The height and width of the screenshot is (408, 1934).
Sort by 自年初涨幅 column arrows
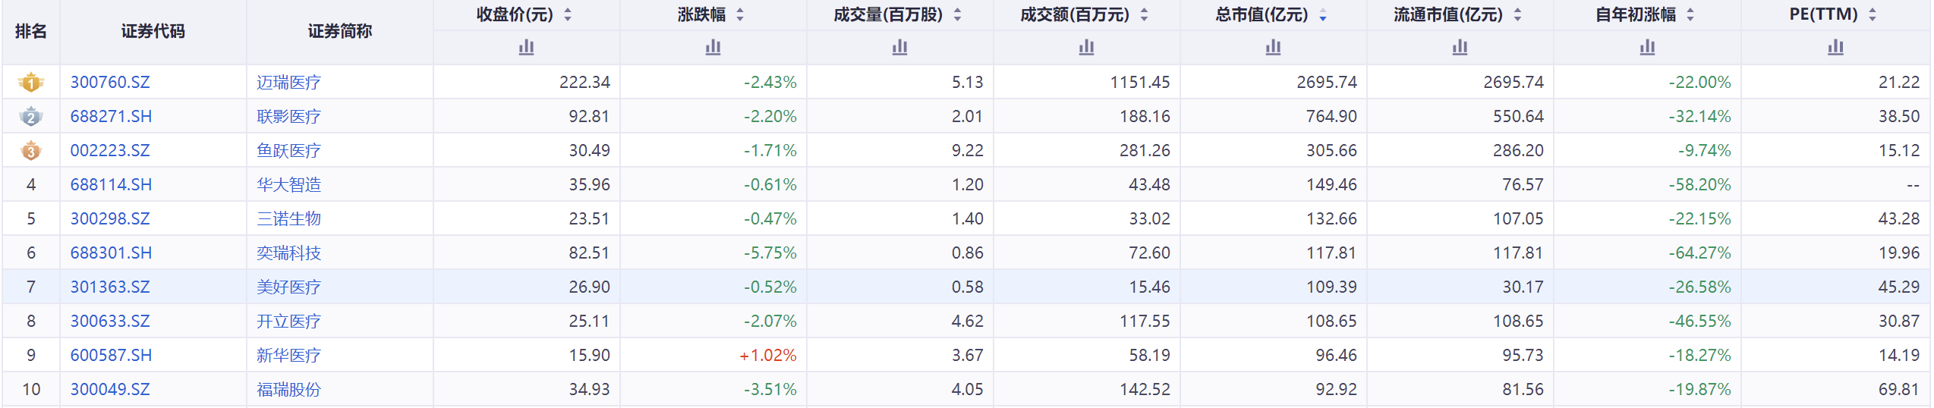click(1690, 14)
